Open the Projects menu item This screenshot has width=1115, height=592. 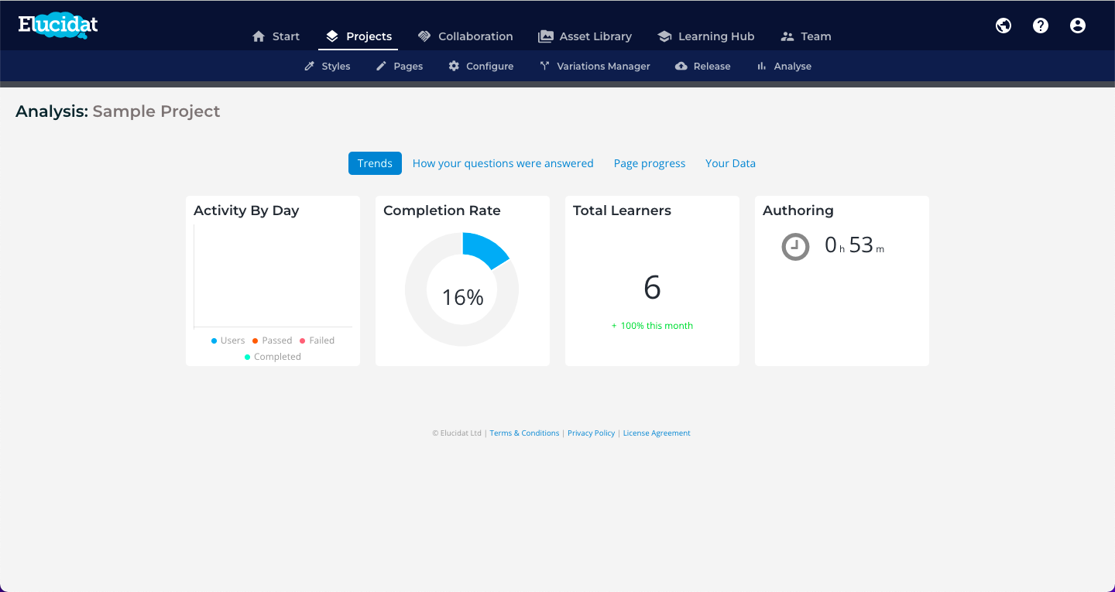tap(359, 36)
